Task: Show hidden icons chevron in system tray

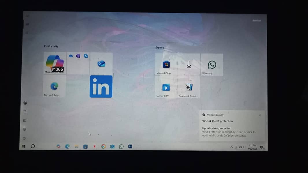Action: coord(232,147)
